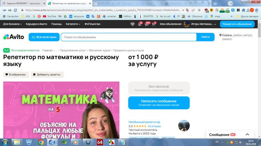Open user profile avatar in header

click(187, 24)
